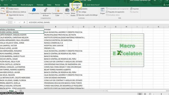
Task: Open Complementos de Excel dialog
Action: [46, 12]
